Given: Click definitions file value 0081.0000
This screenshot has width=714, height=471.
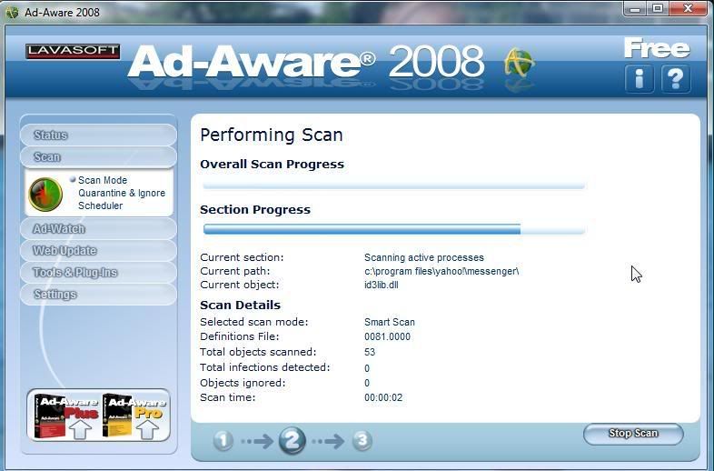Looking at the screenshot, I should tap(387, 336).
